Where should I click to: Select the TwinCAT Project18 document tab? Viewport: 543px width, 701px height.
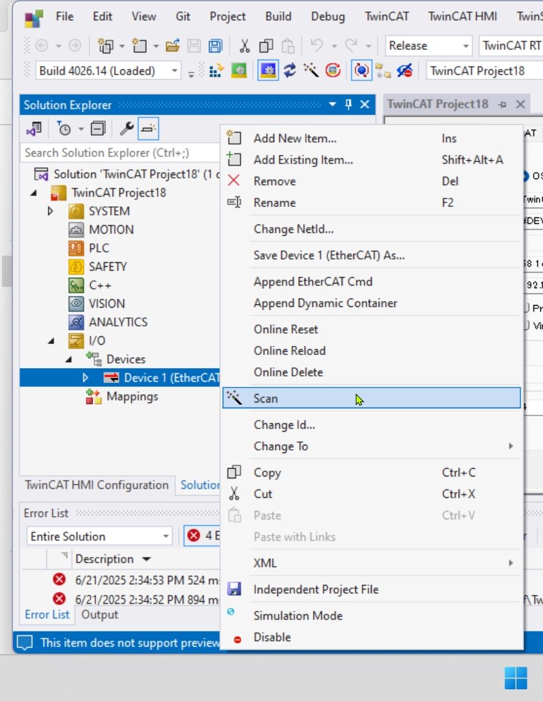click(x=437, y=104)
